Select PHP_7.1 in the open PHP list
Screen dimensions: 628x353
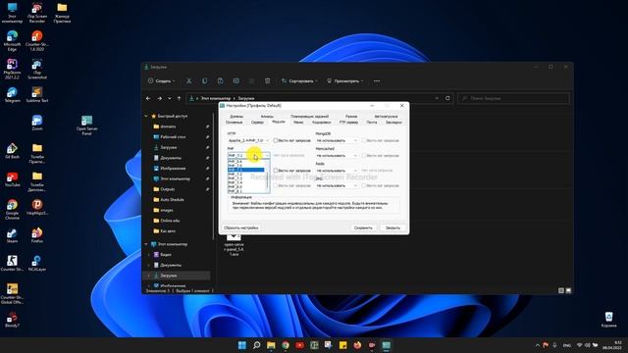coord(246,170)
